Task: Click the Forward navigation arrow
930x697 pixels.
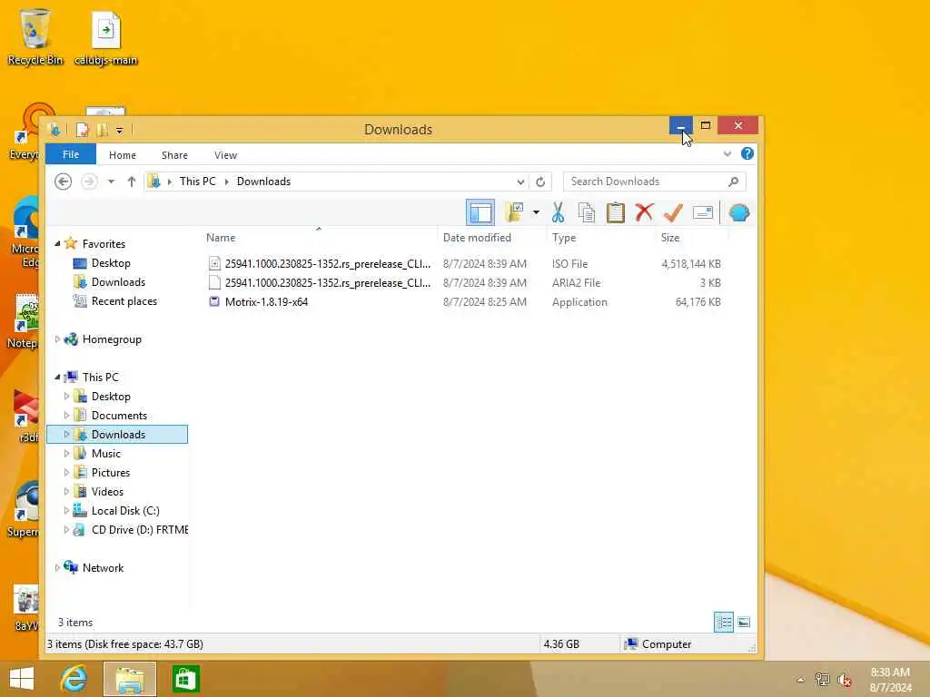Action: click(x=89, y=182)
